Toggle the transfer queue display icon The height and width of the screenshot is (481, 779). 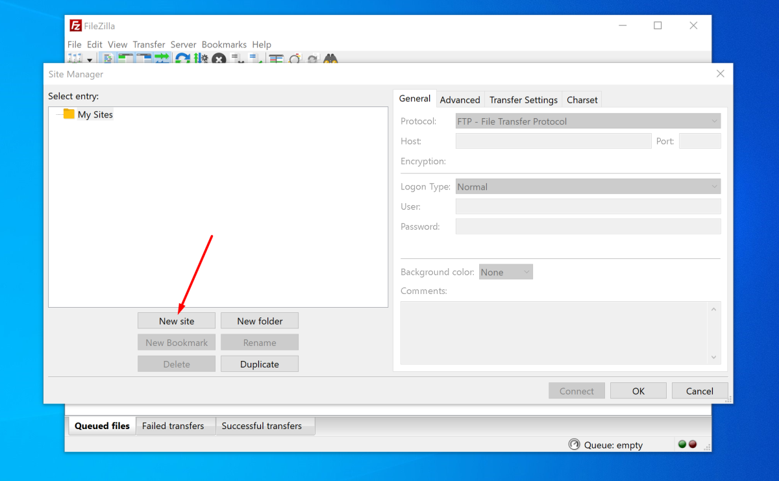[162, 58]
